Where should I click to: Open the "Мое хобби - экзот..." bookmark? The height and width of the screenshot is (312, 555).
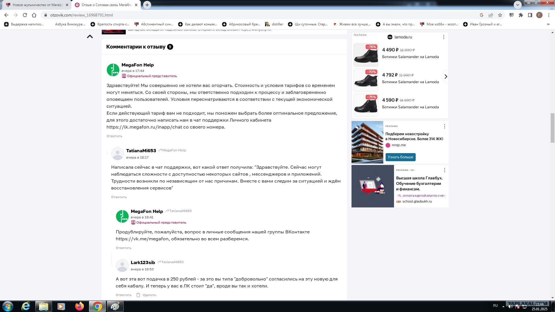click(x=439, y=24)
